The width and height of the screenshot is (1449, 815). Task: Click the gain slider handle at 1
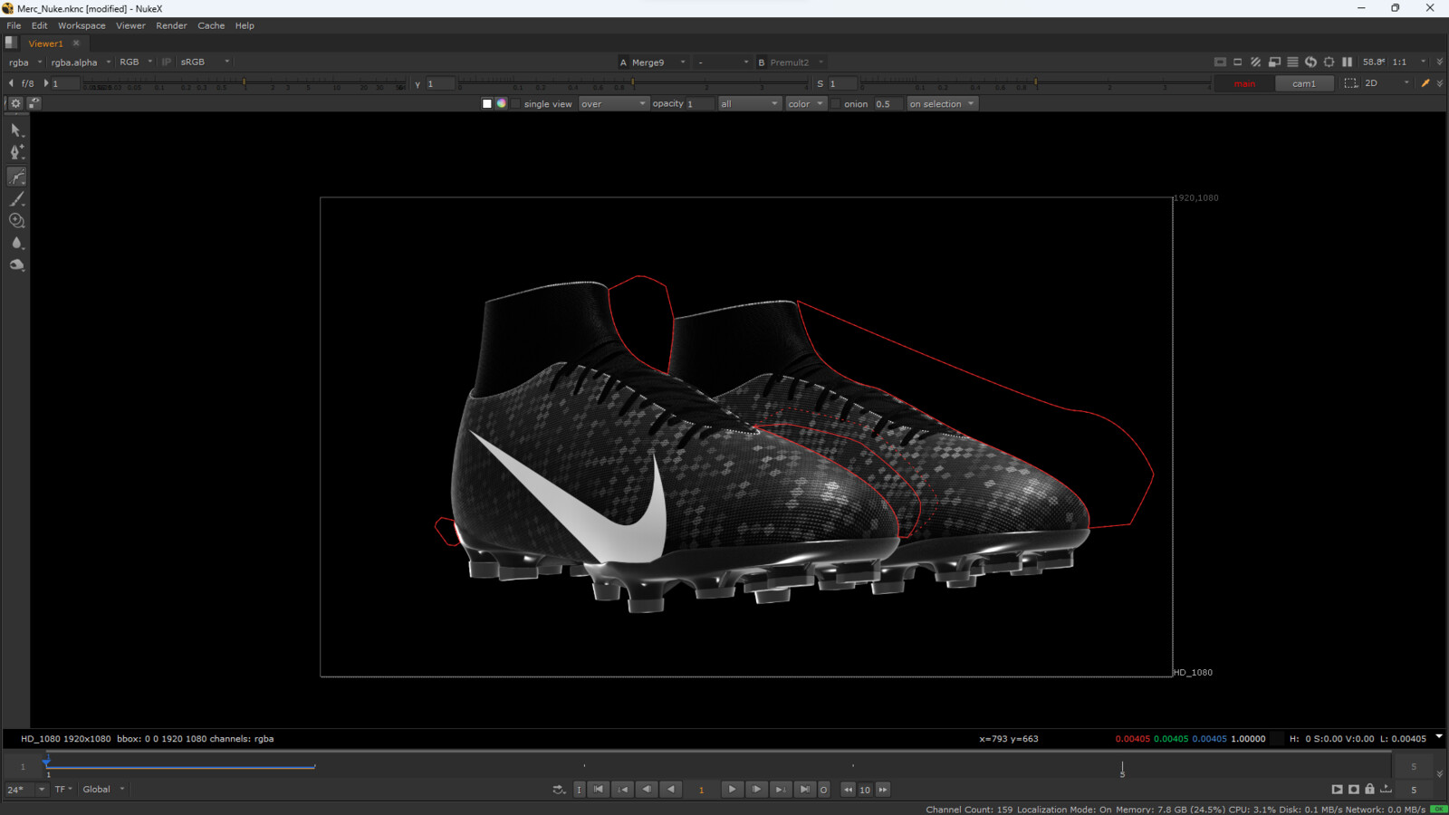tap(244, 83)
